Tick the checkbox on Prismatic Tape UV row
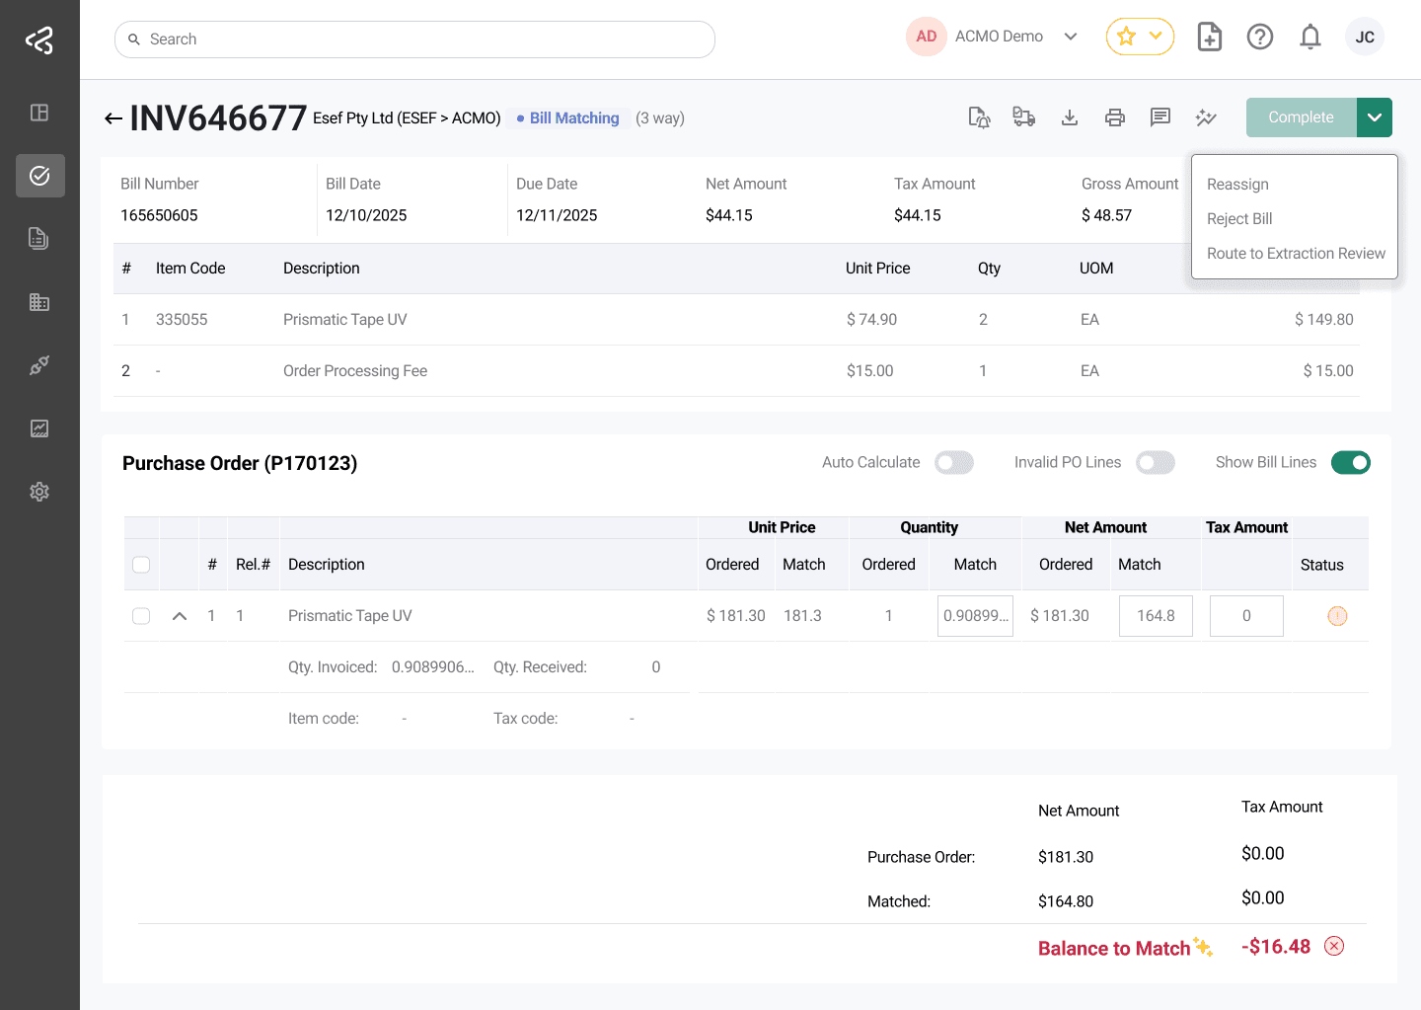1421x1010 pixels. tap(141, 615)
